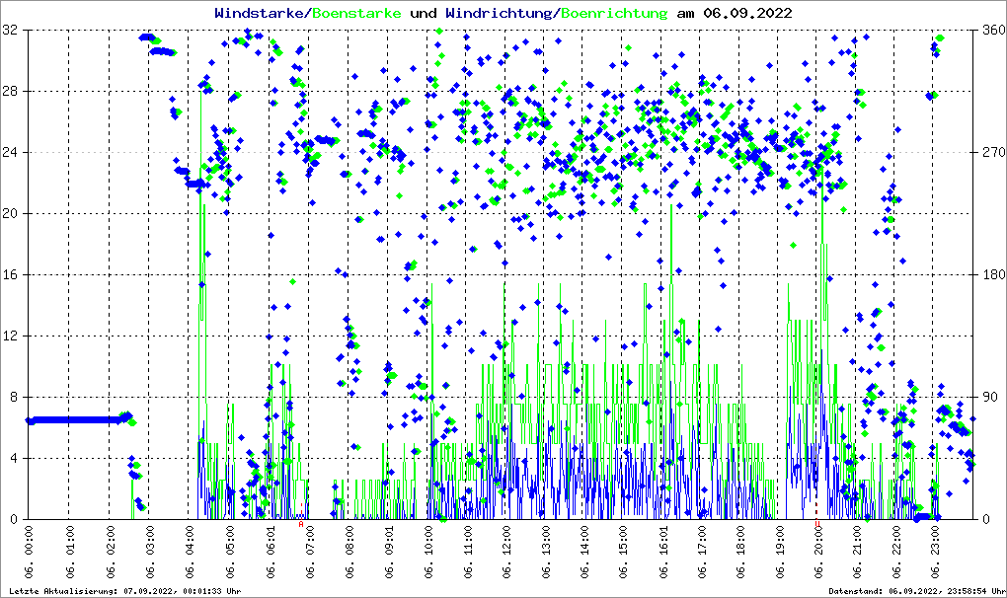The height and width of the screenshot is (598, 1007).
Task: Click the 'Letzte Aktualisierung' footer text
Action: (x=123, y=591)
